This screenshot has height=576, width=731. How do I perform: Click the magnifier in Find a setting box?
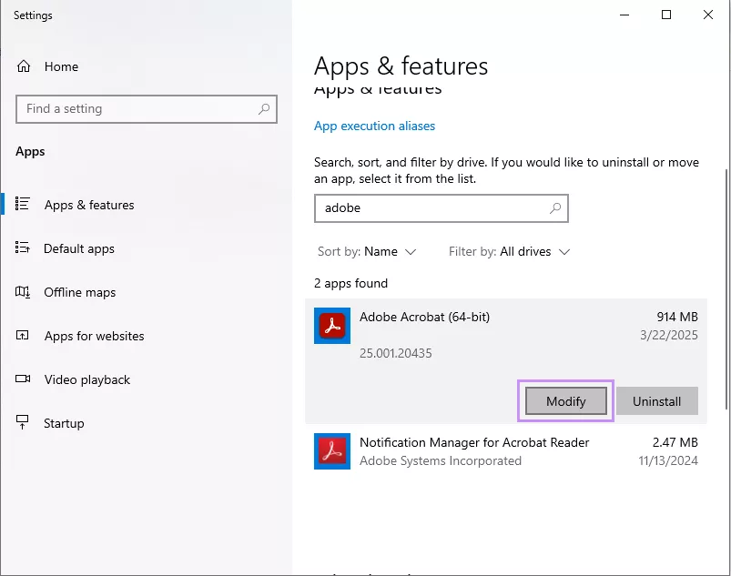pyautogui.click(x=263, y=108)
